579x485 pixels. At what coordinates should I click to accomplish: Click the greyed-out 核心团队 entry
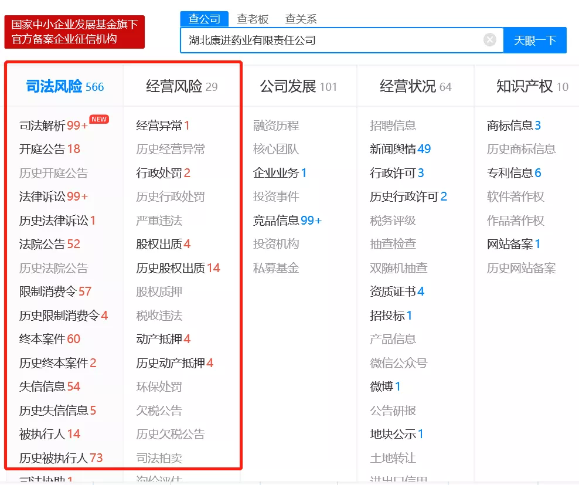click(x=276, y=149)
